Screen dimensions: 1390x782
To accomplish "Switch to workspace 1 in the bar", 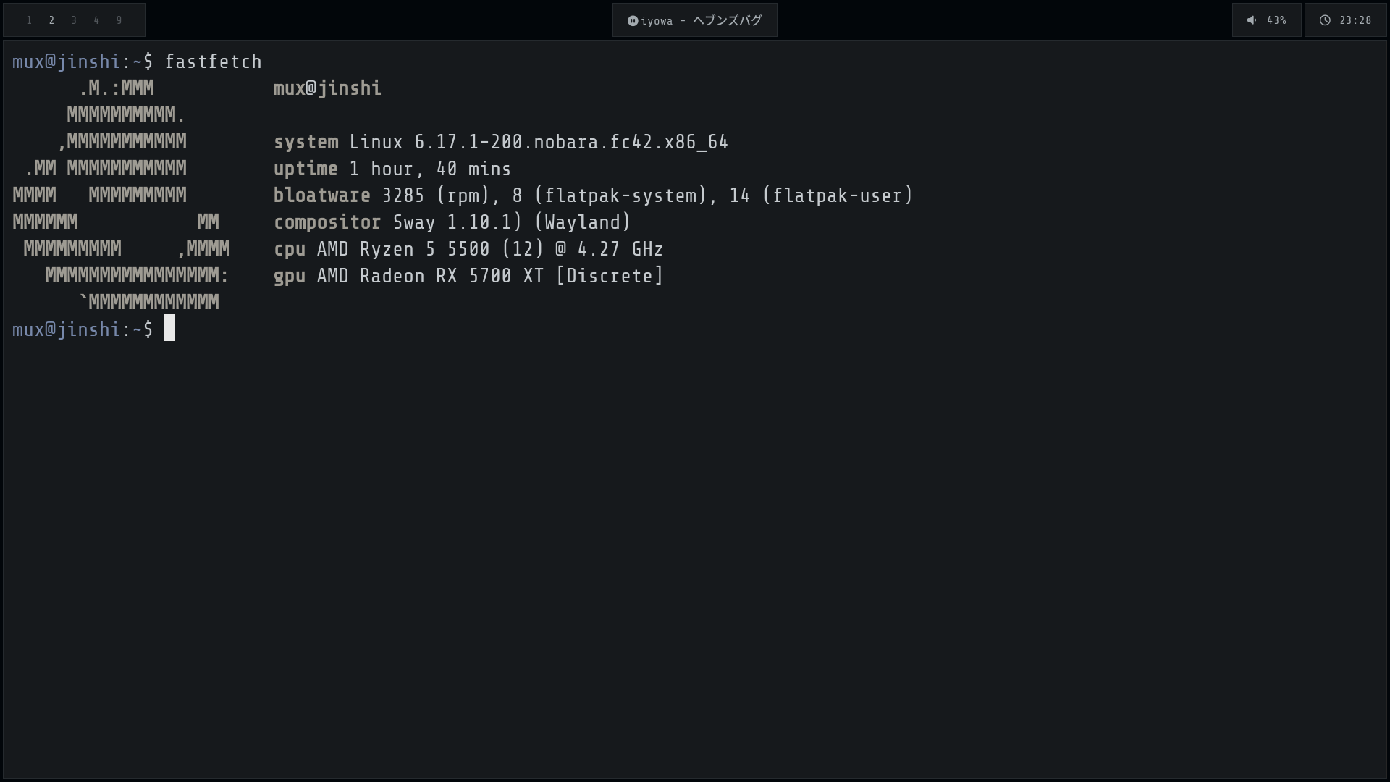I will [x=29, y=20].
